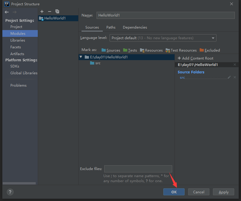The image size is (241, 201).
Task: Copy the selected module icon
Action: (57, 11)
